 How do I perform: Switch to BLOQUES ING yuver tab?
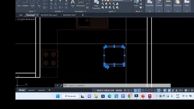[49, 15]
